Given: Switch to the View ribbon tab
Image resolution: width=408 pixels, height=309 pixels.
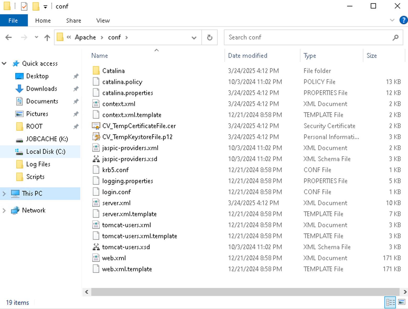Looking at the screenshot, I should (103, 20).
